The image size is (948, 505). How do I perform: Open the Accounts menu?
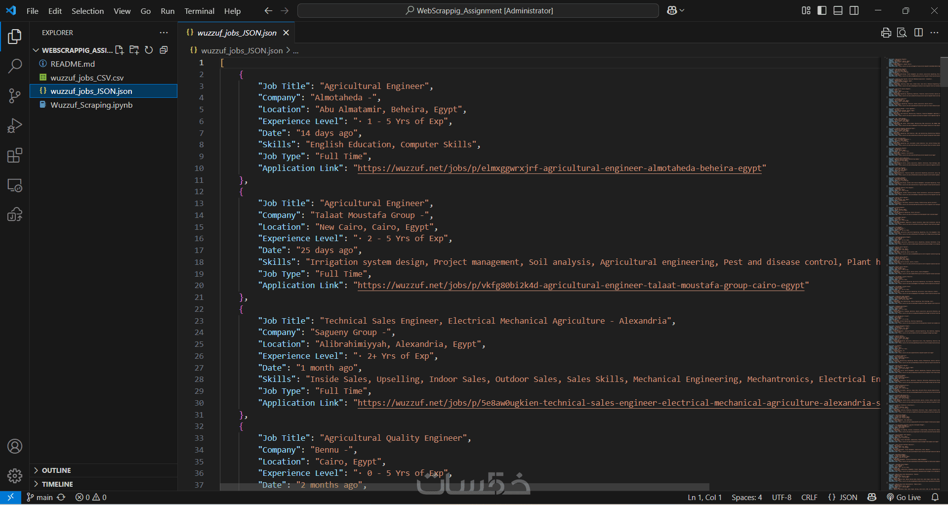pyautogui.click(x=15, y=446)
